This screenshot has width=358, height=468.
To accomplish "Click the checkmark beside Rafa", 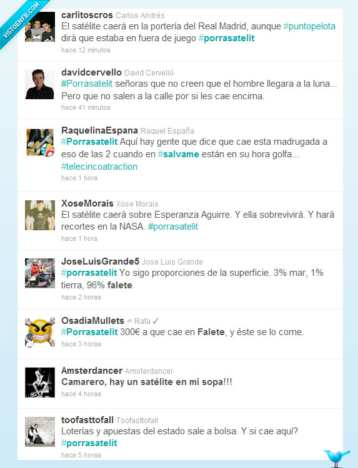I will point(156,321).
